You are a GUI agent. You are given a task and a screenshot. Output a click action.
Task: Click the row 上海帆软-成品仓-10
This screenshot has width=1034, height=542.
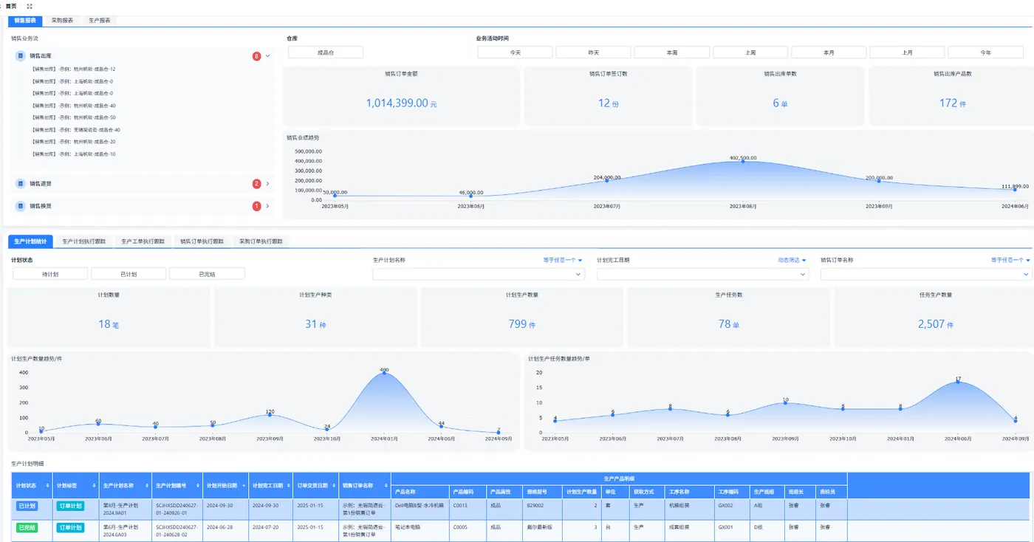coord(74,154)
